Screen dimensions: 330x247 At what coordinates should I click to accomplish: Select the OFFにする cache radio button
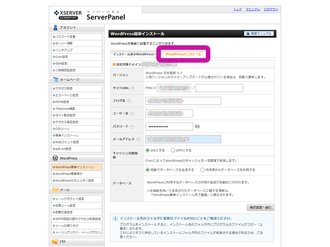[173, 150]
